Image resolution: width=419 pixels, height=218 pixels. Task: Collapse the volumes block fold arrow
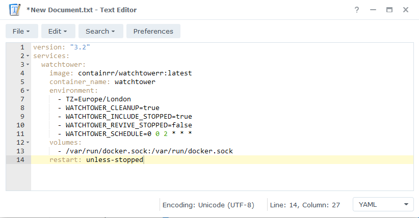(28, 143)
